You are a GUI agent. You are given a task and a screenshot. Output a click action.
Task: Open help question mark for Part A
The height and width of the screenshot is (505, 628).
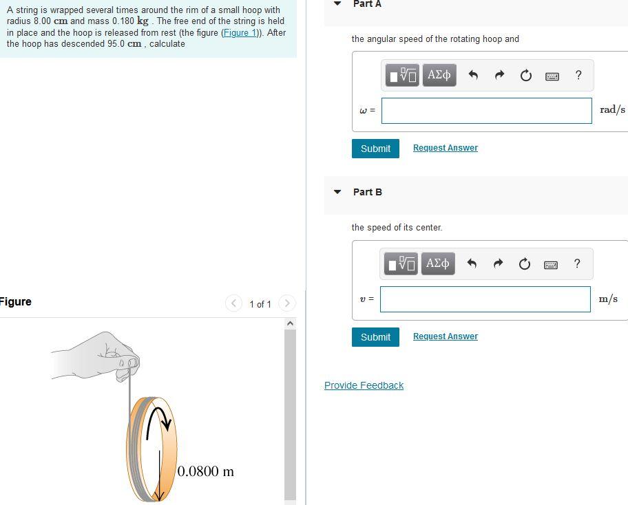pos(578,75)
